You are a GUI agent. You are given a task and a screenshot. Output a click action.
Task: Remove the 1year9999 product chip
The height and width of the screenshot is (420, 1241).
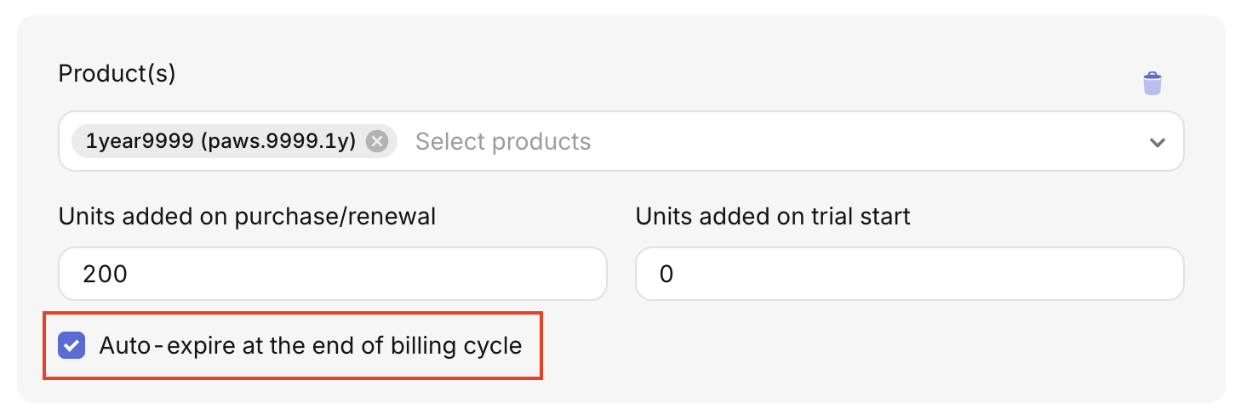pos(377,141)
